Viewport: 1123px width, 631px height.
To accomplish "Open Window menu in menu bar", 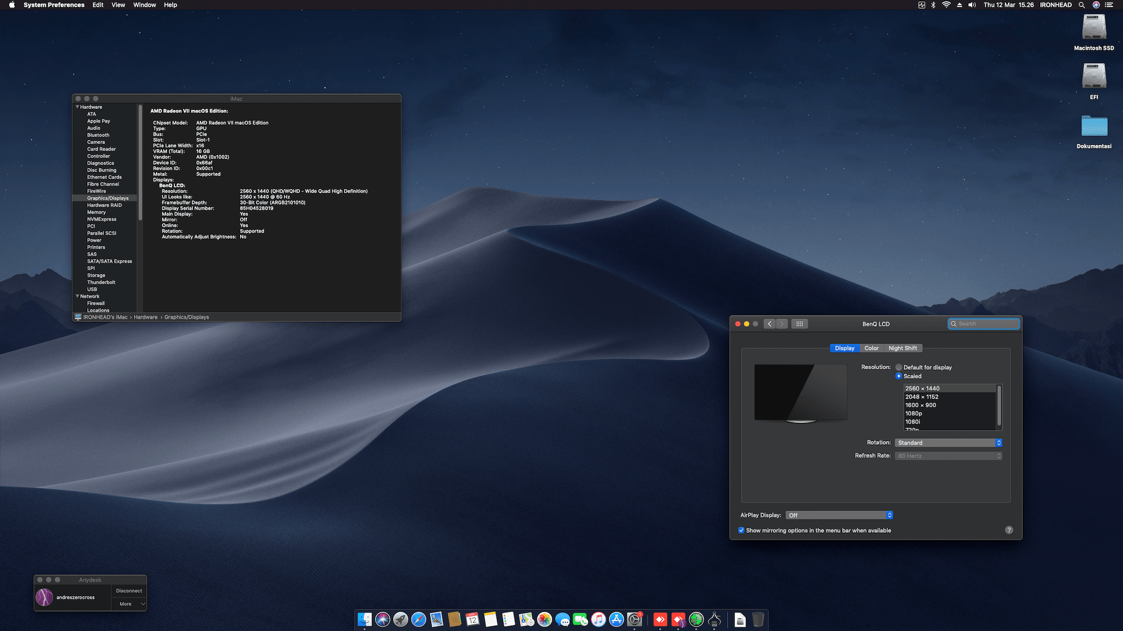I will (x=144, y=5).
